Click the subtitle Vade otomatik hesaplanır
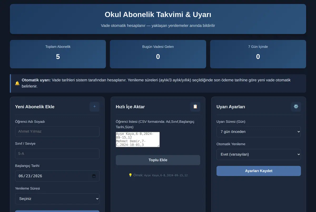Screen dimensions: 316x212 (x=158, y=26)
